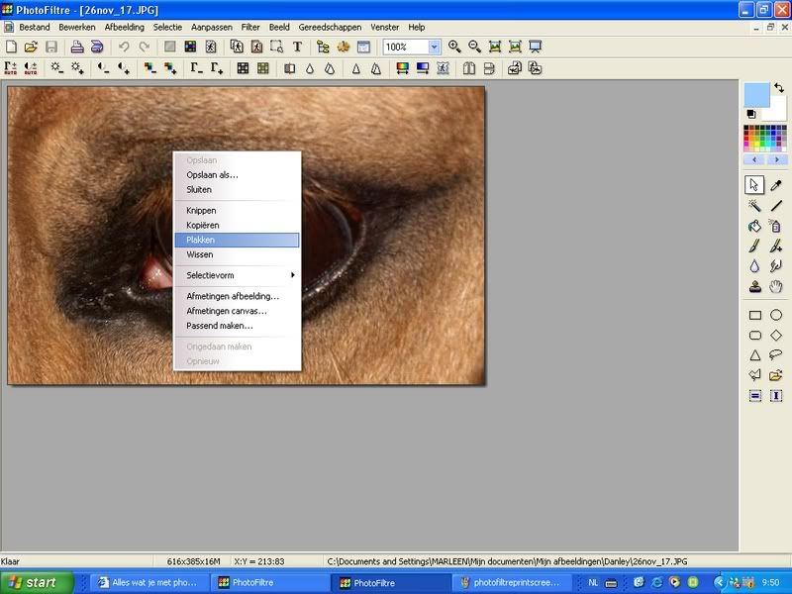This screenshot has width=792, height=594.
Task: Click the Klaar status bar text
Action: (10, 561)
